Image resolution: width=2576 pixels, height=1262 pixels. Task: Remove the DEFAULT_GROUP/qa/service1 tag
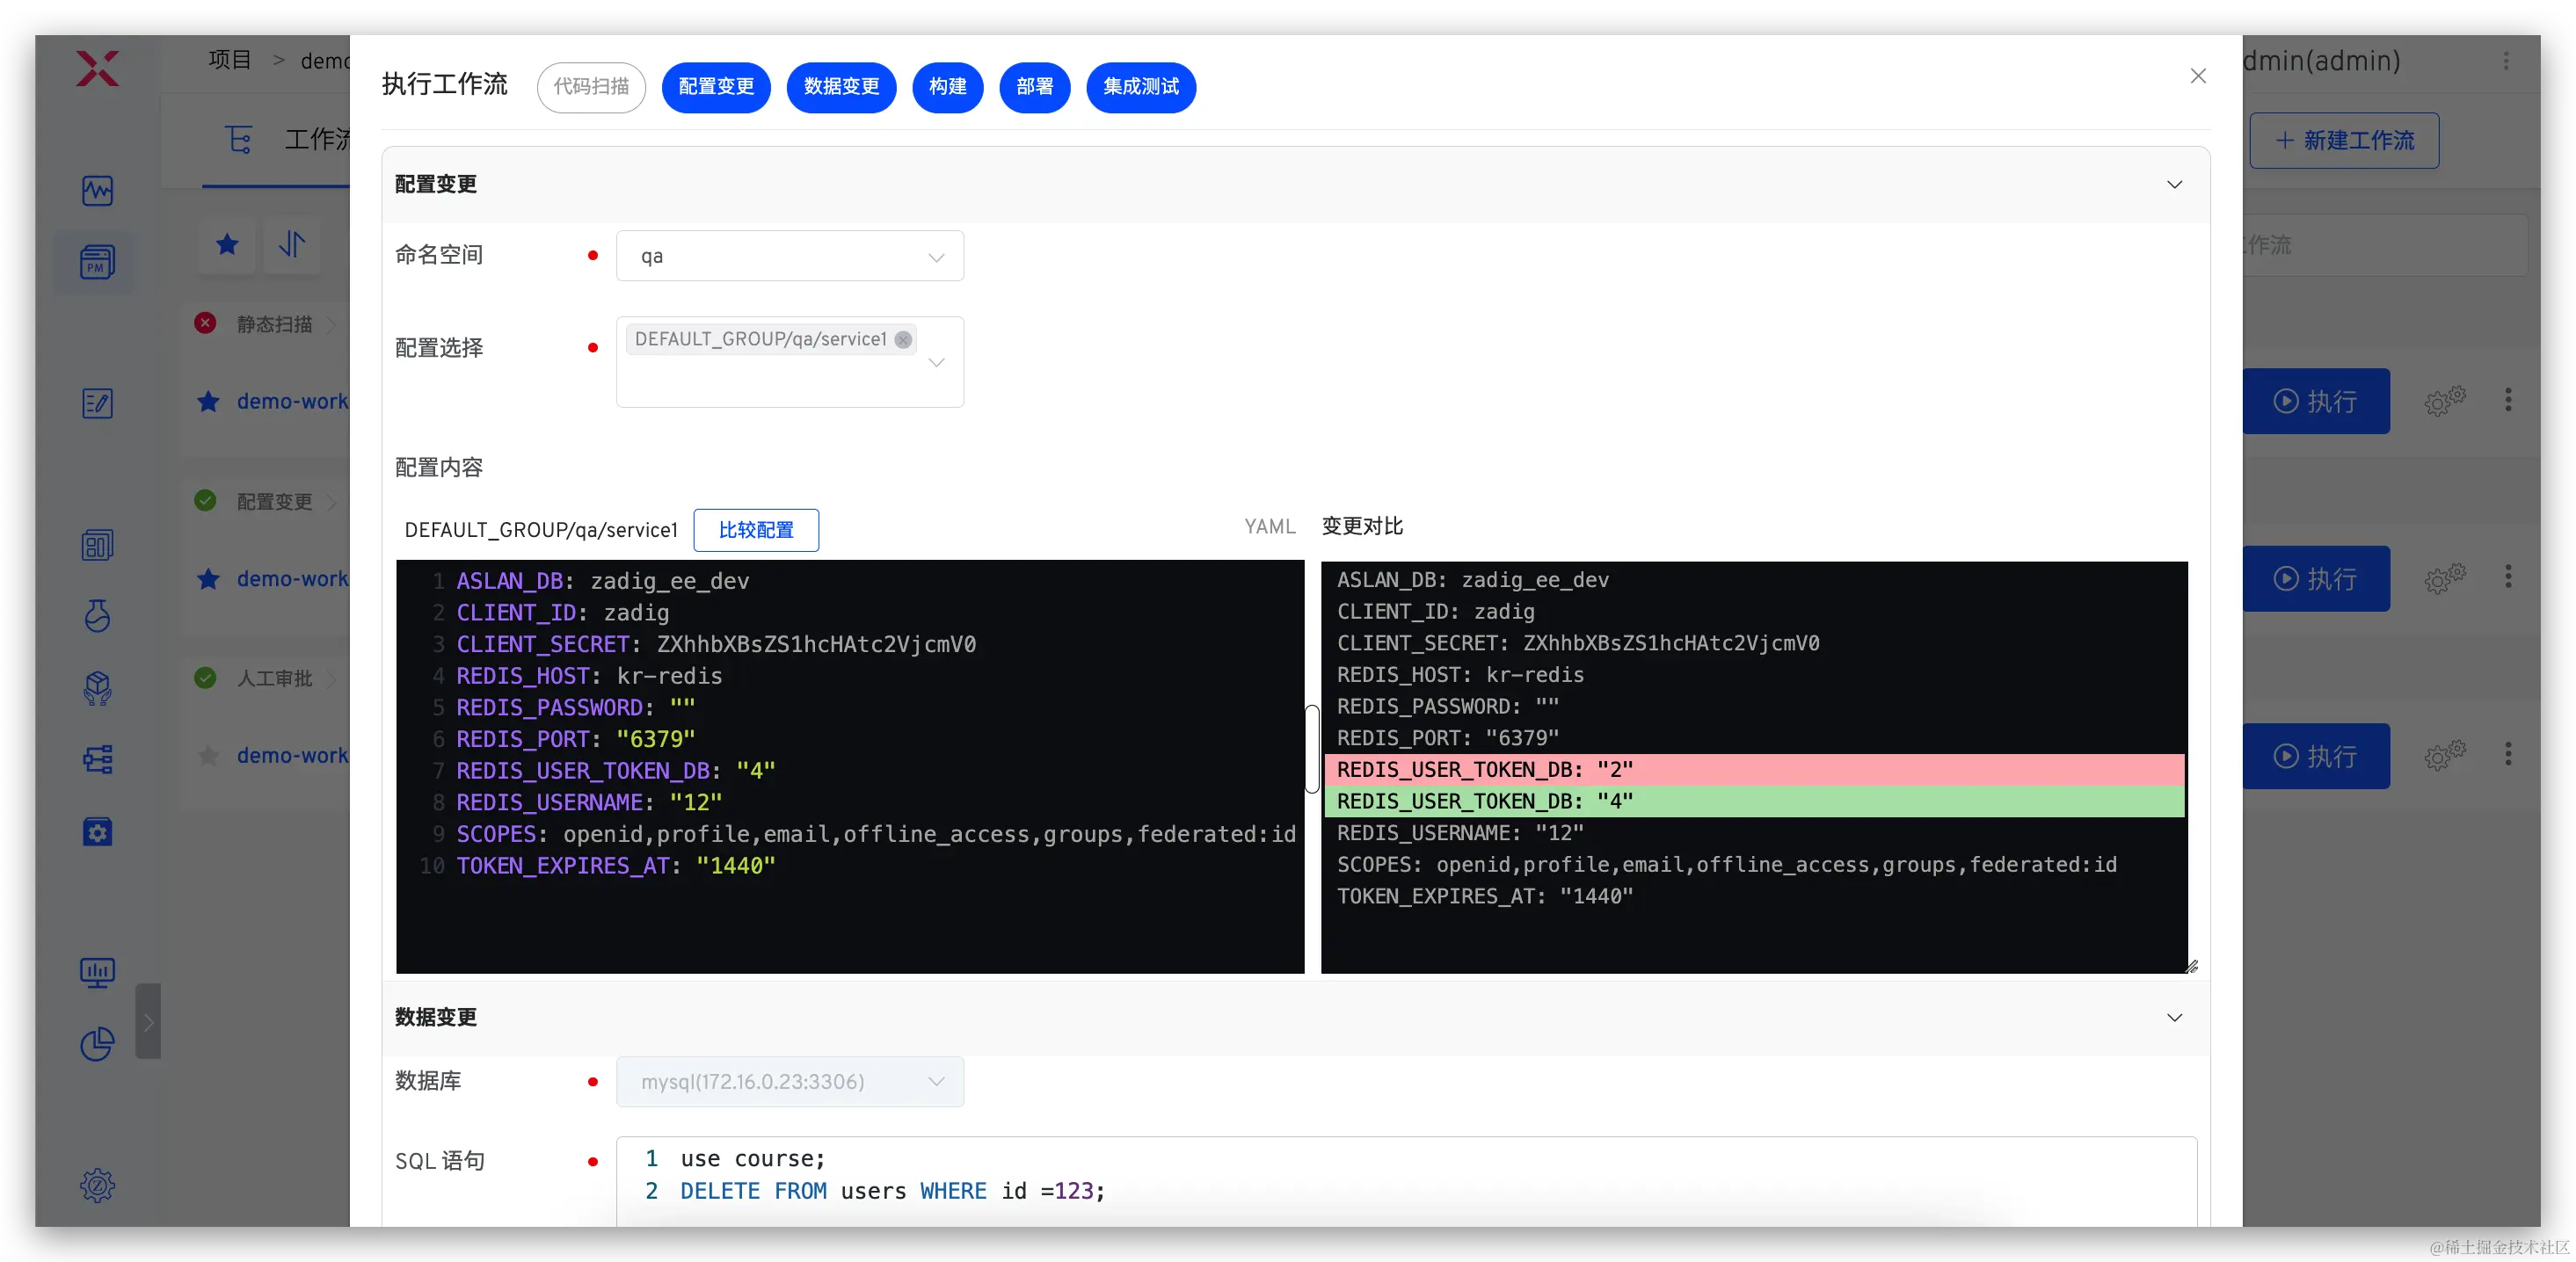tap(903, 340)
